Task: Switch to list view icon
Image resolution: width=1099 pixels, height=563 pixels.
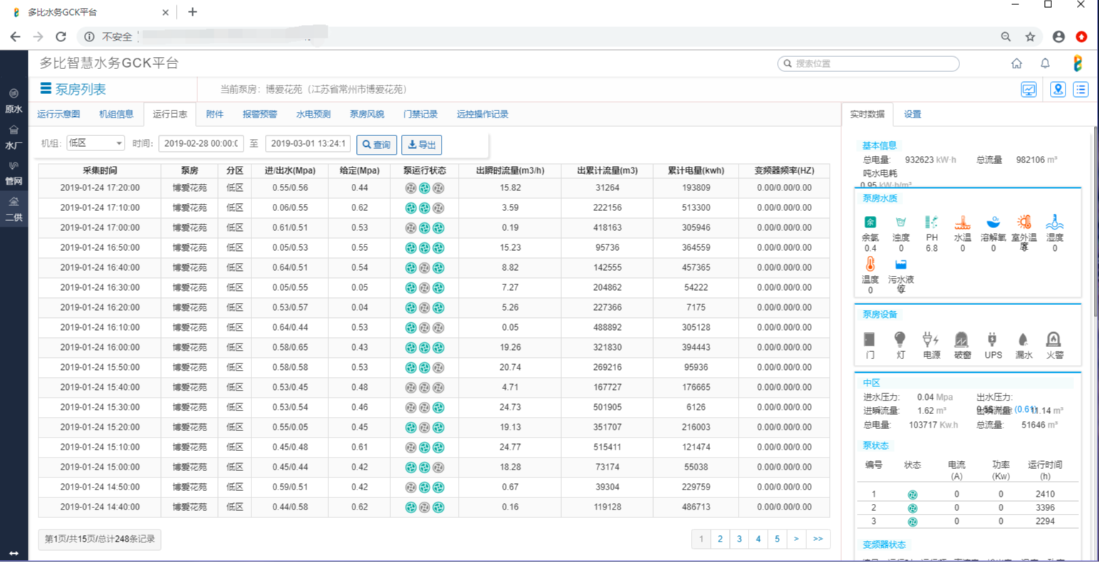Action: 1080,90
